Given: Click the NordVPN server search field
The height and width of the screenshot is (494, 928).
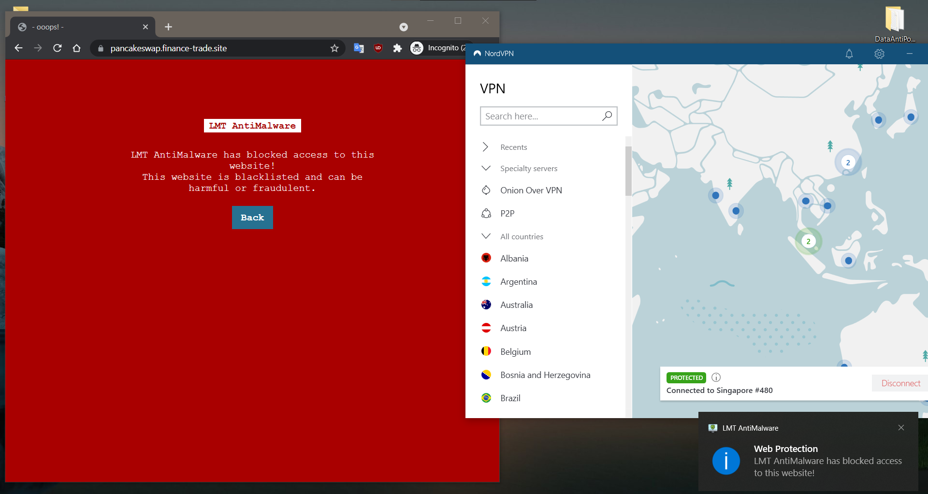Looking at the screenshot, I should pyautogui.click(x=549, y=116).
